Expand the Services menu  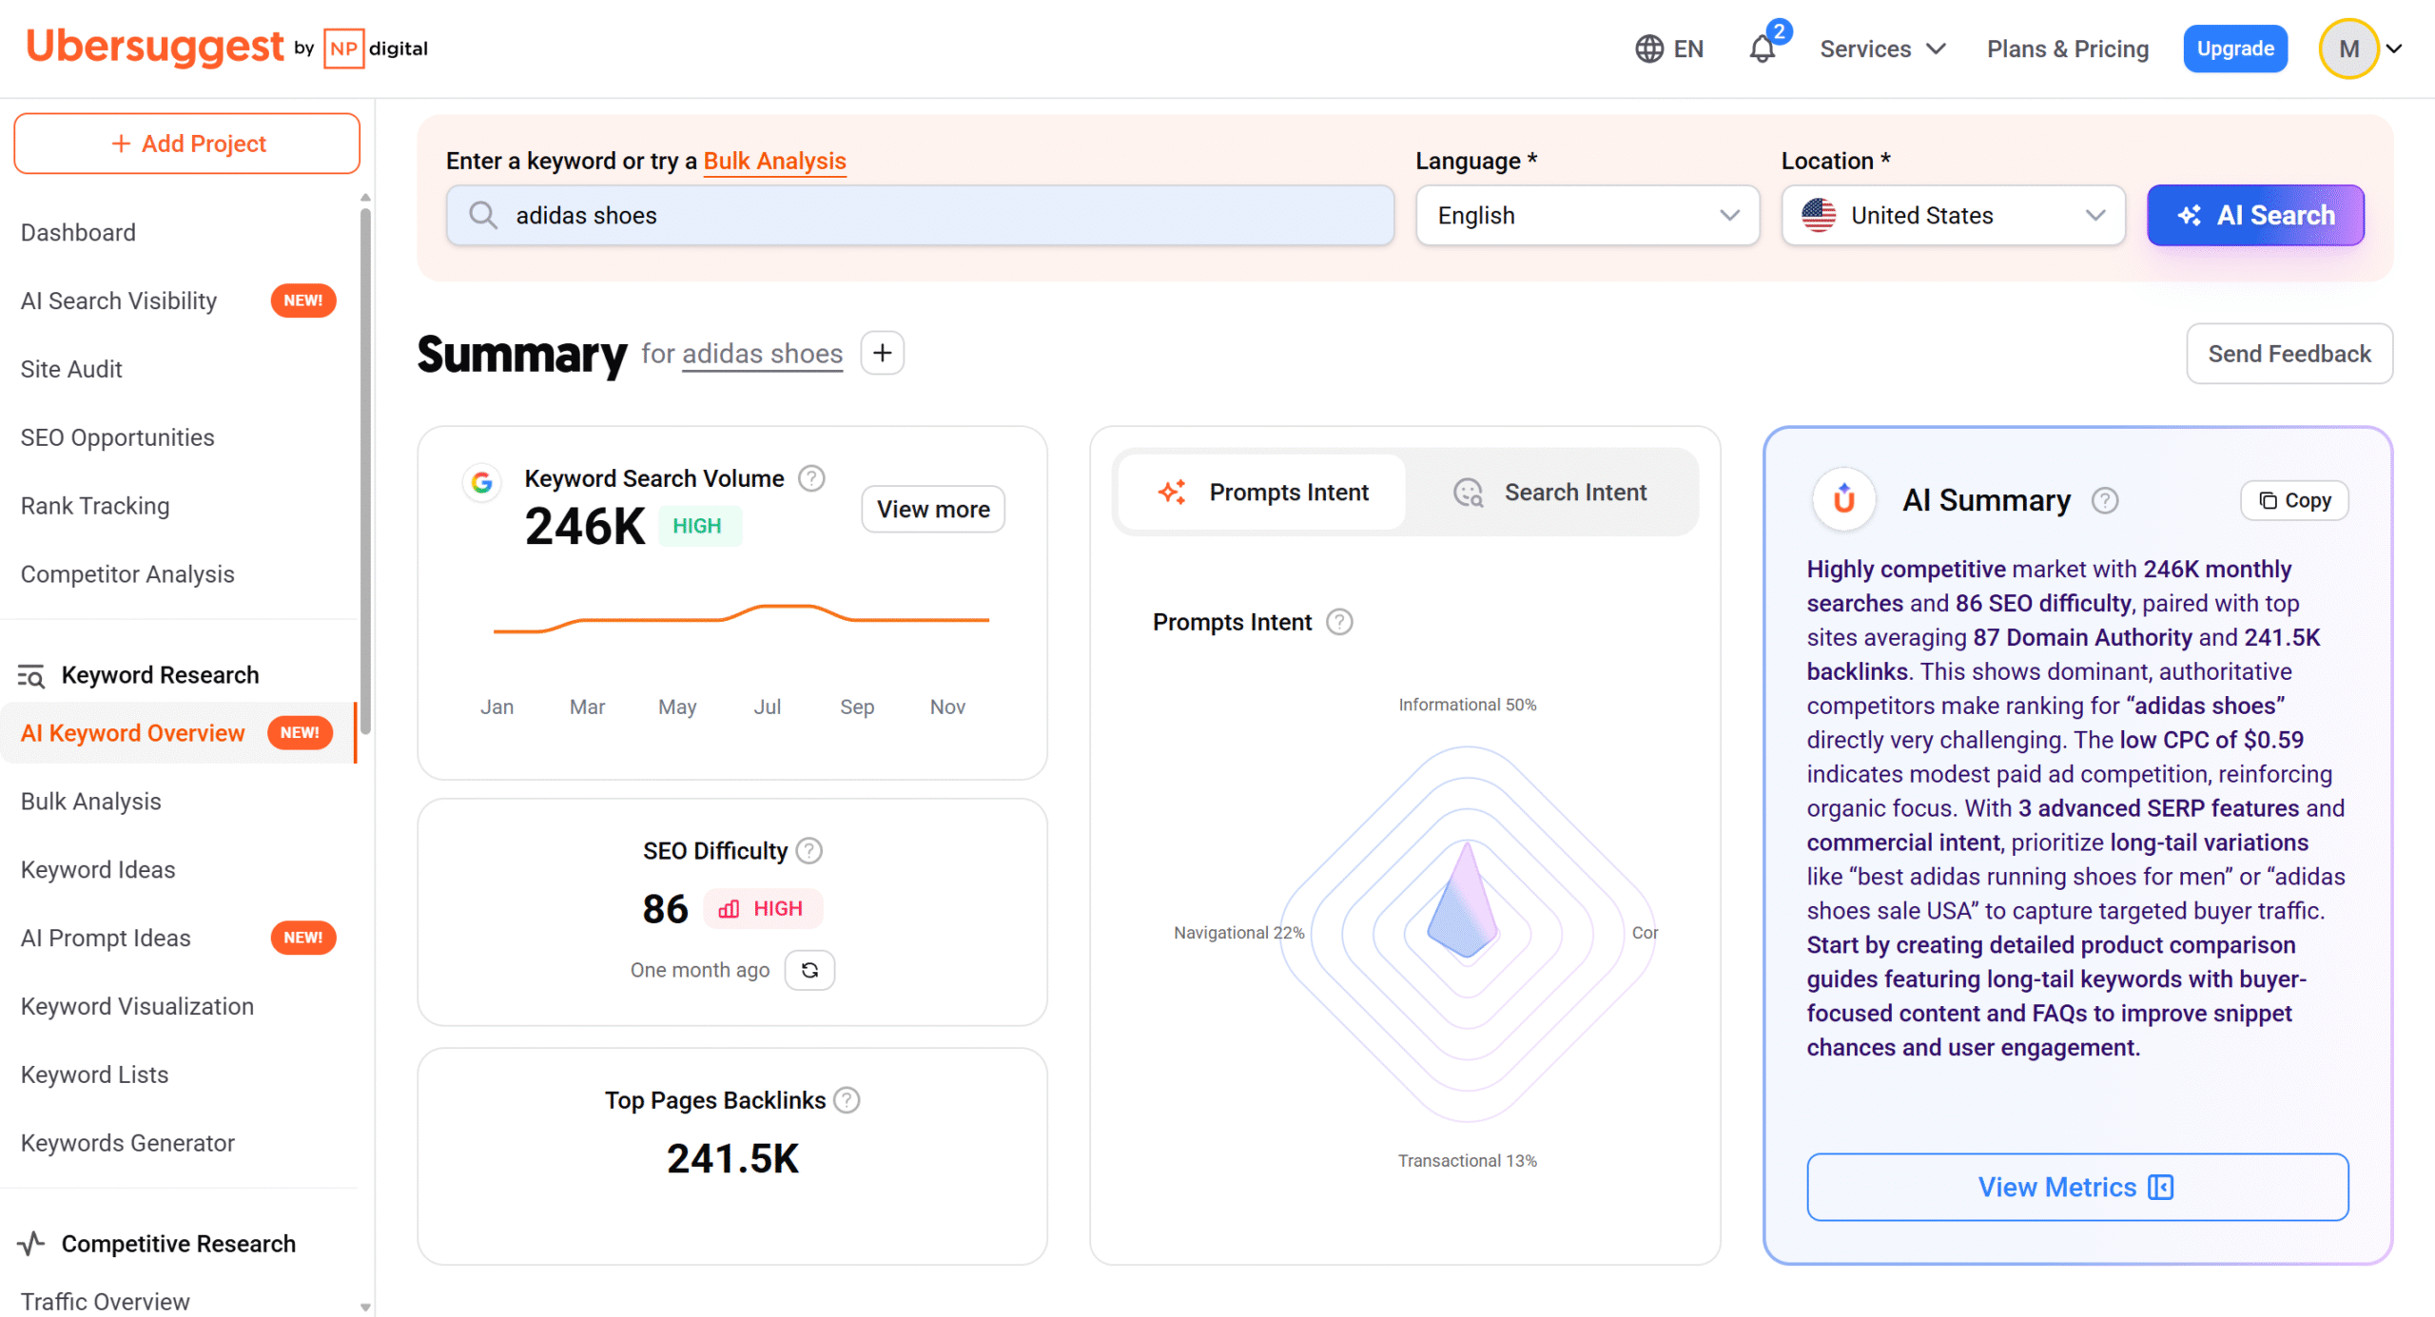1881,48
